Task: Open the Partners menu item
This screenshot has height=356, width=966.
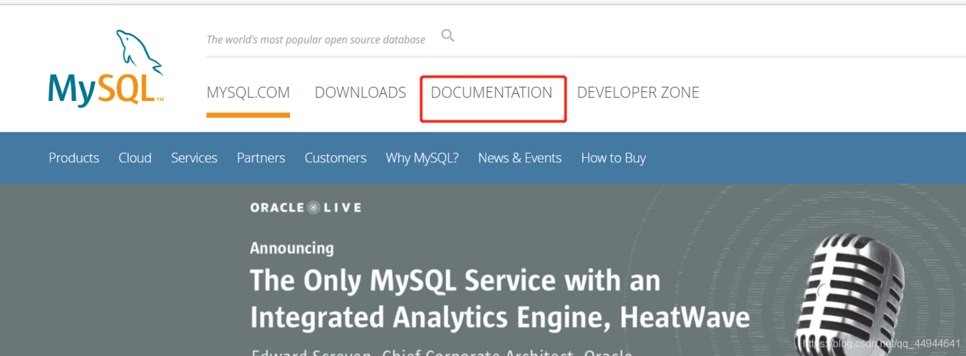Action: [x=261, y=158]
